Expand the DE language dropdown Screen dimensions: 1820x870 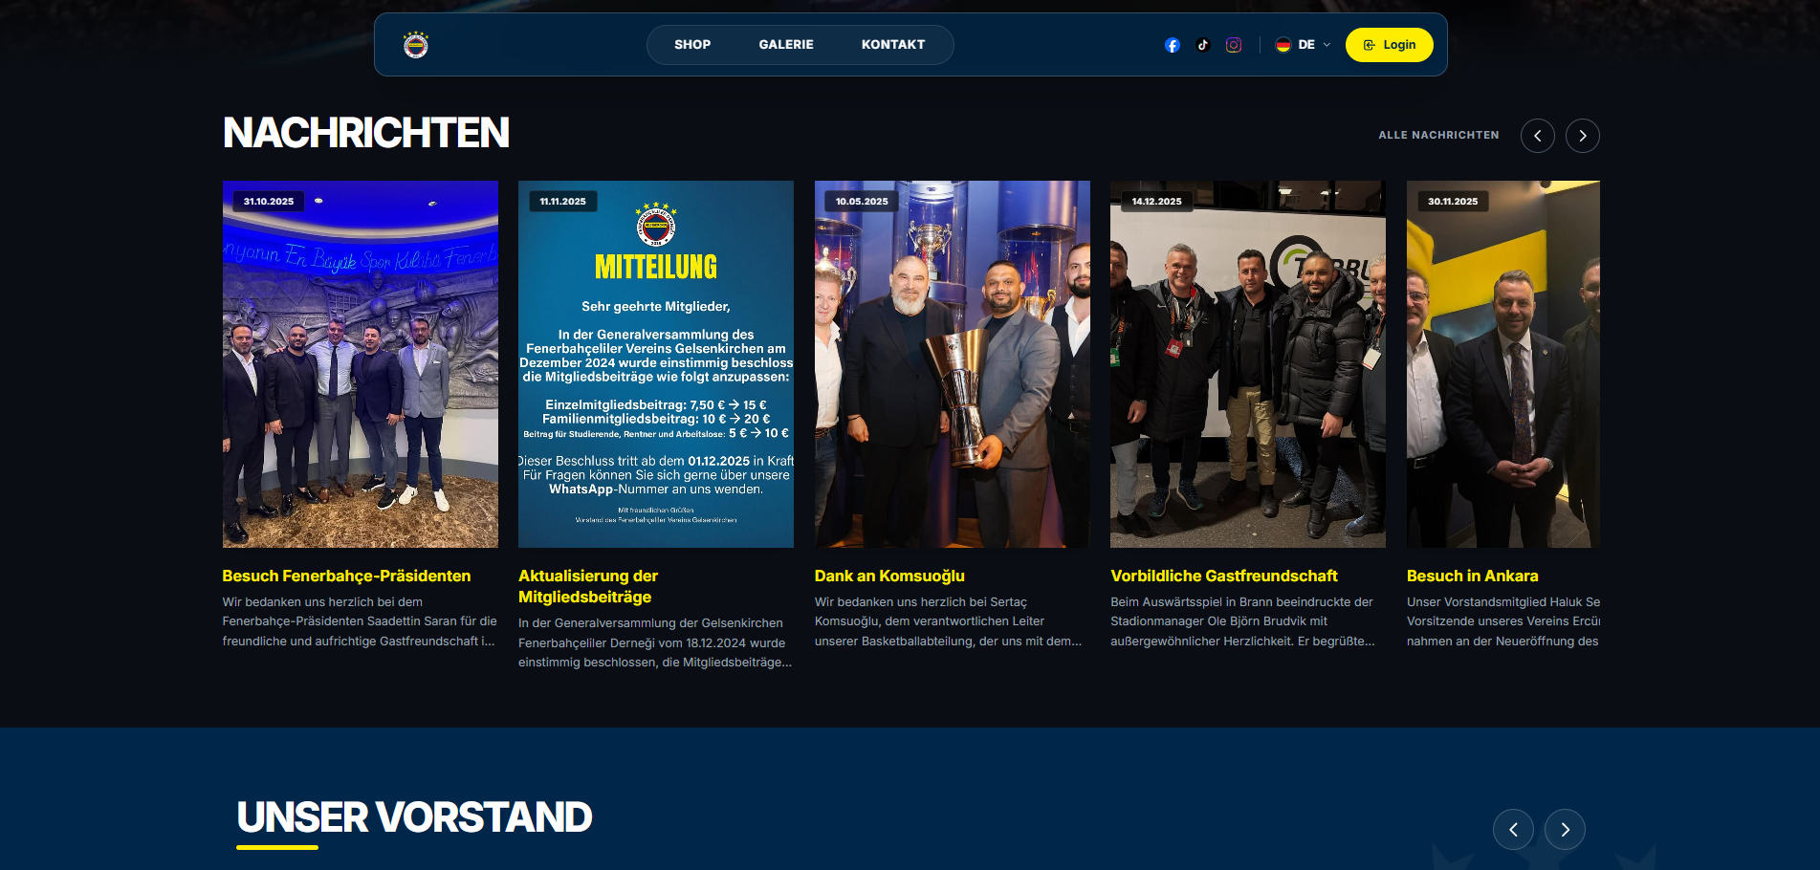(x=1304, y=45)
